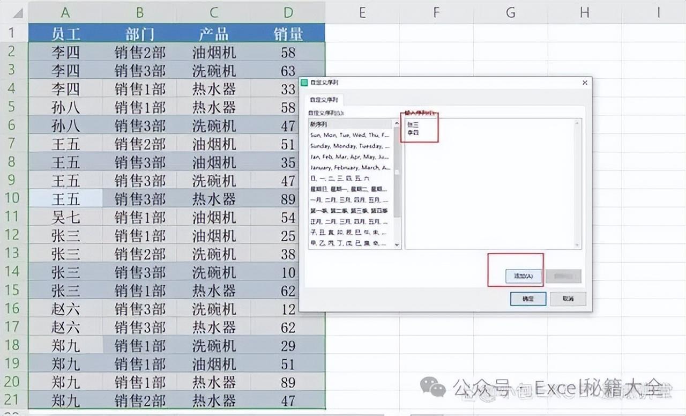Select the 'January, February, March' list entry
686x416 pixels.
(351, 167)
